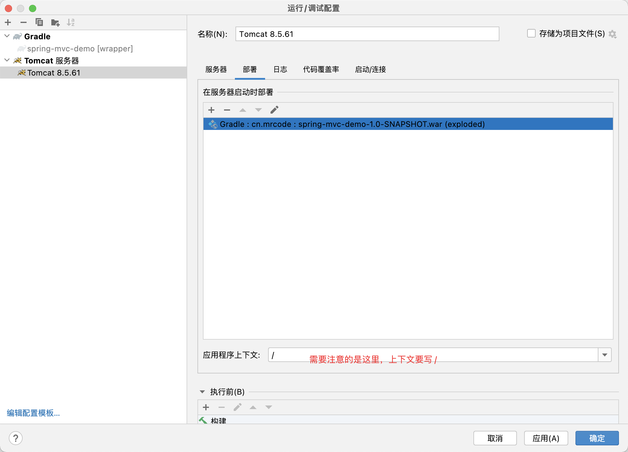
Task: Sort configurations alphabetically icon
Action: pyautogui.click(x=71, y=22)
